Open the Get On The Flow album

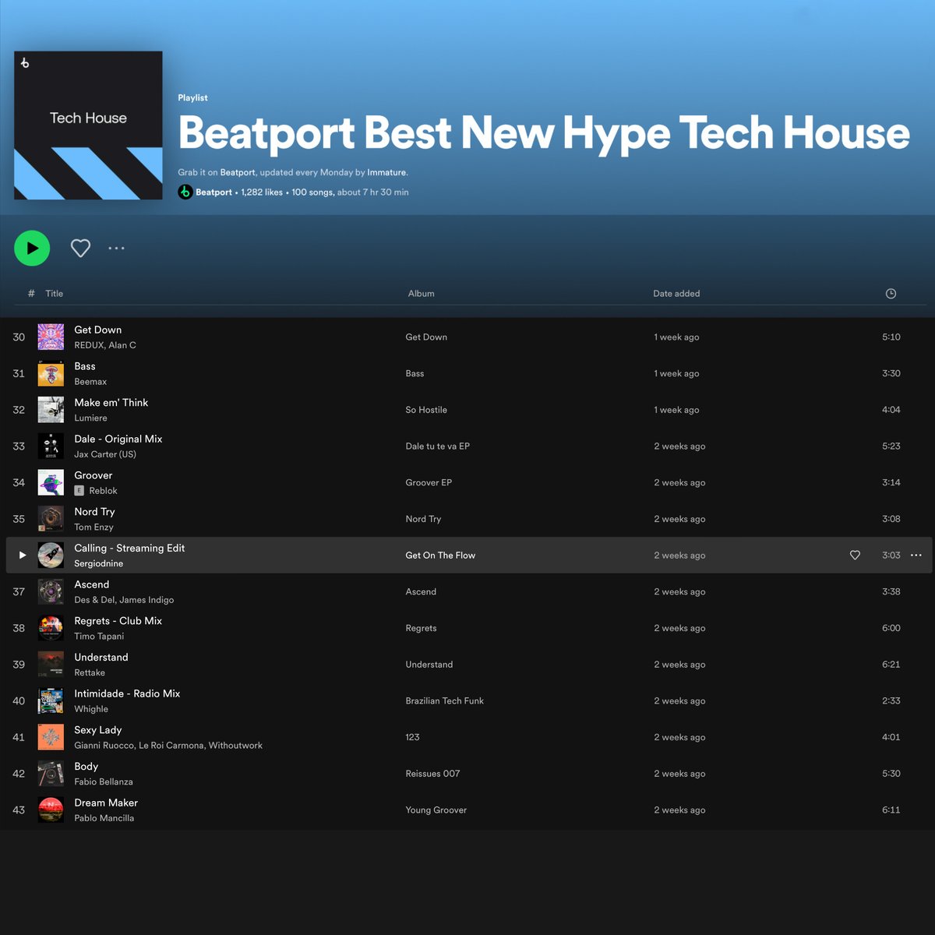(x=440, y=556)
